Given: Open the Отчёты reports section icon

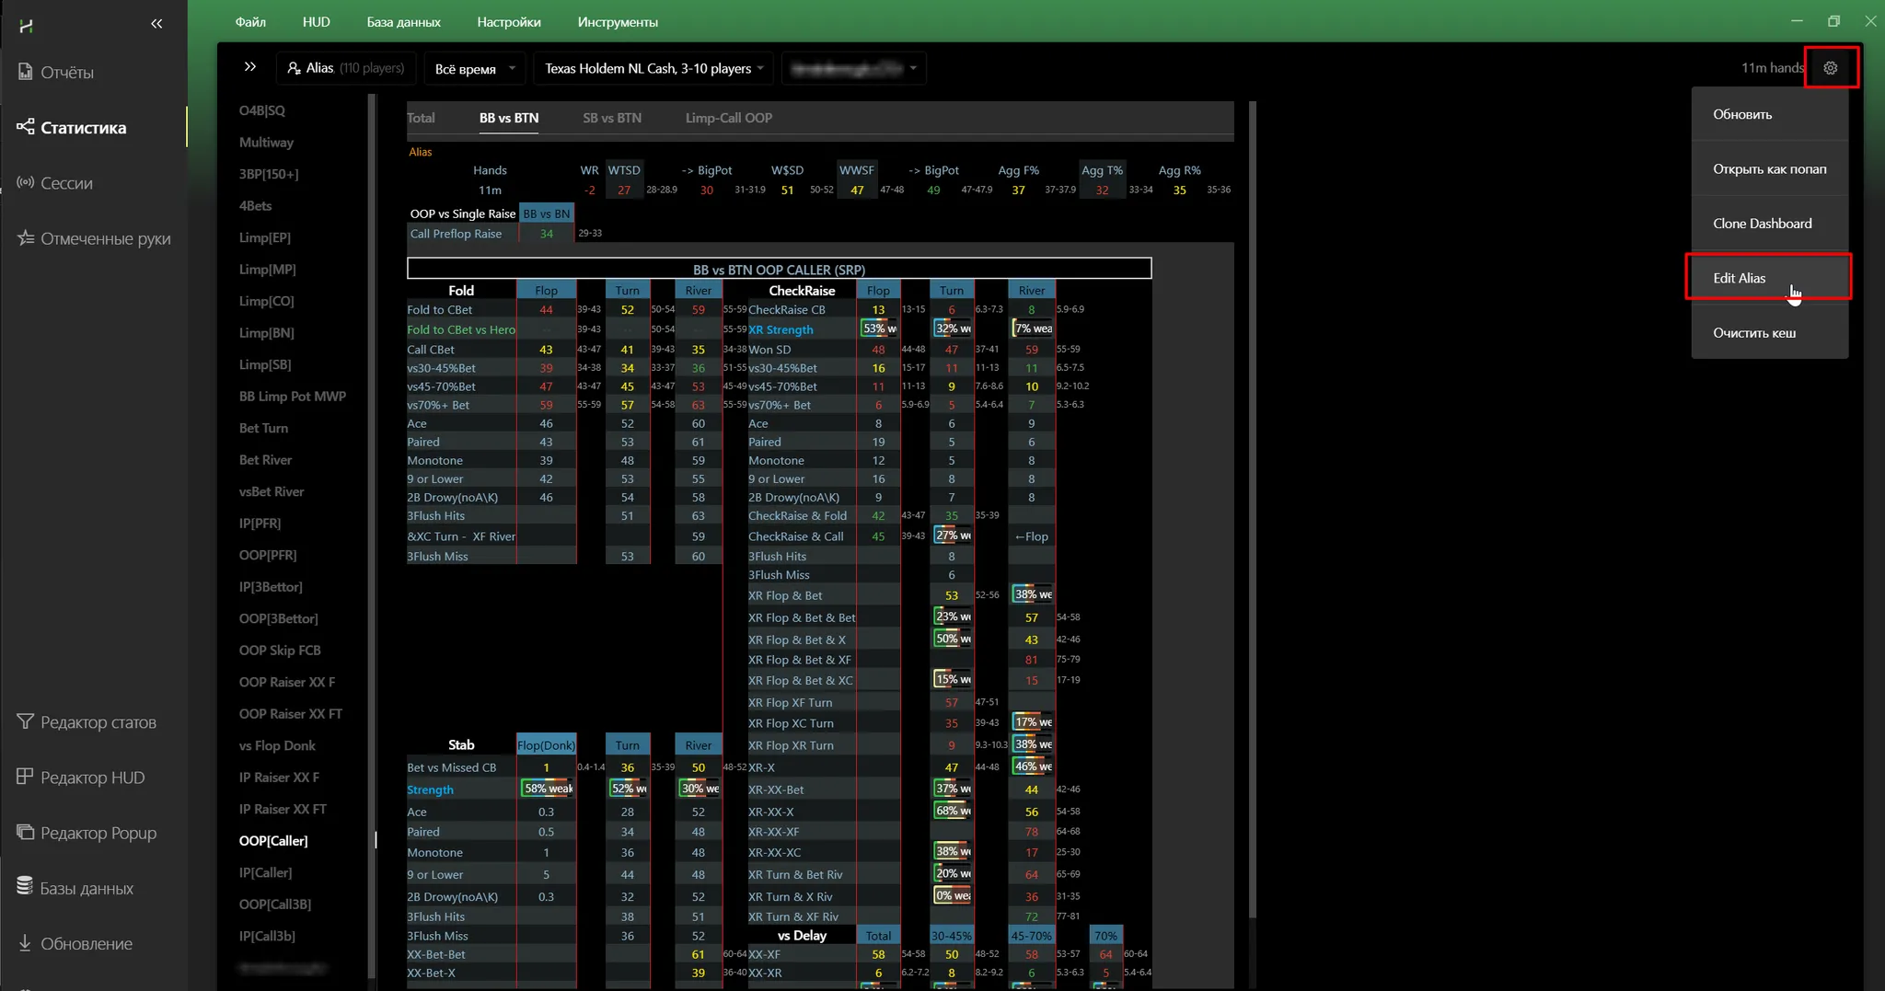Looking at the screenshot, I should [x=25, y=72].
